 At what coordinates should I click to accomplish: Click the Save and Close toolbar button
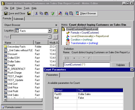[15, 13]
